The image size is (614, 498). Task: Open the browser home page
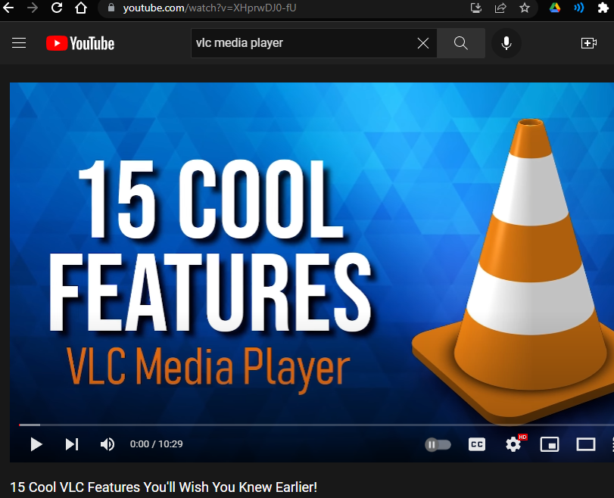[x=81, y=8]
